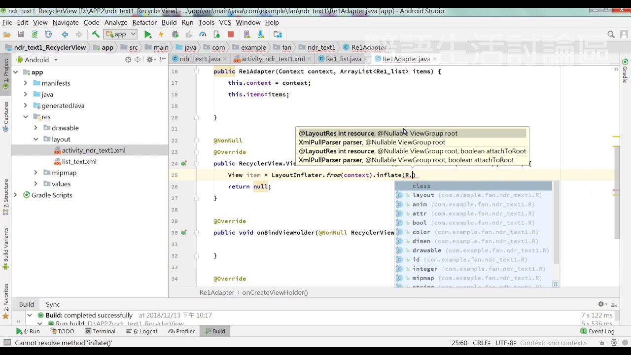Collapse the res folder in project tree

pyautogui.click(x=26, y=117)
